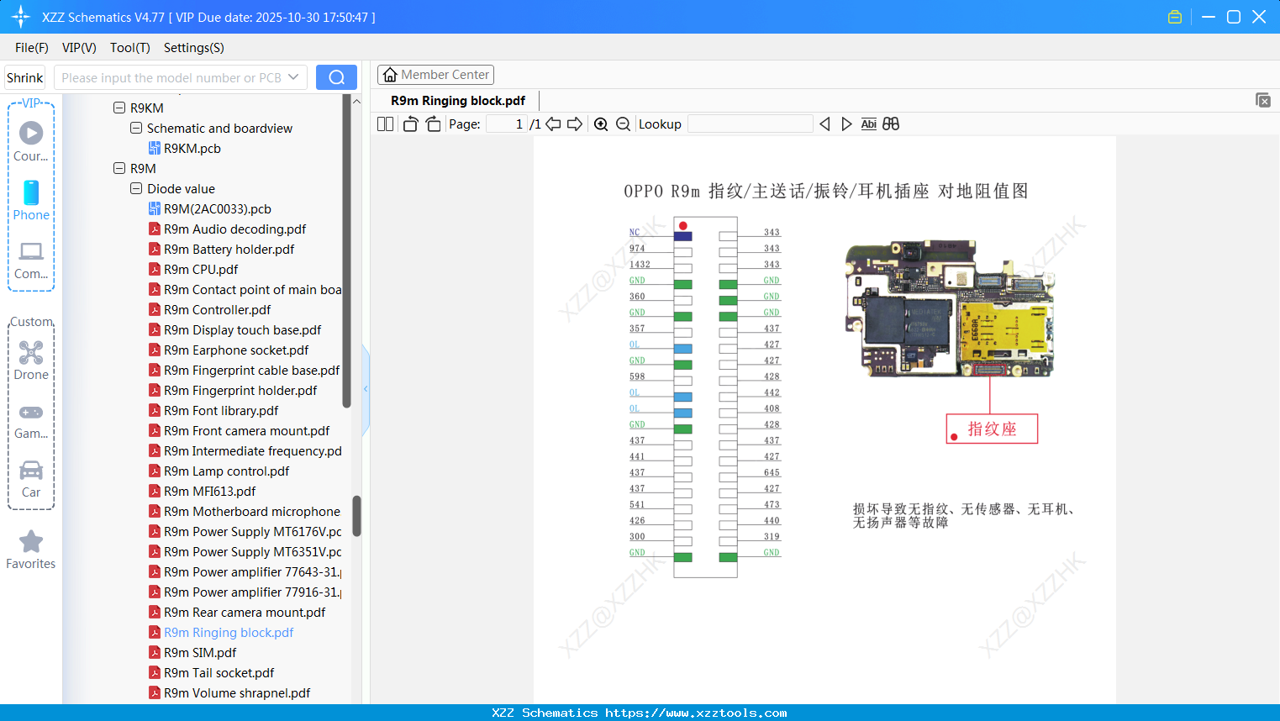Open the Car schematics category
The height and width of the screenshot is (721, 1280).
coord(31,477)
